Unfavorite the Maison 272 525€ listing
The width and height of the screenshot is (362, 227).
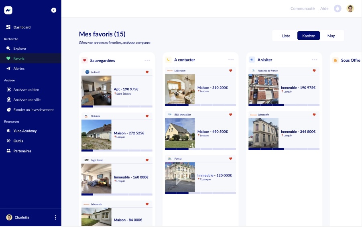point(147,116)
